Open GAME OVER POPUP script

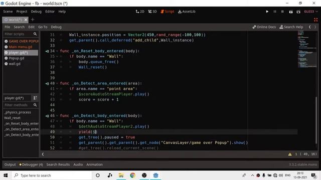point(21,41)
